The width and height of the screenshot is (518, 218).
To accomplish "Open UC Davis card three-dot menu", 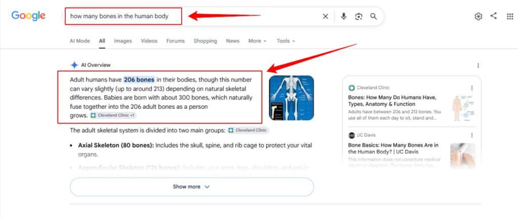I will tap(472, 135).
